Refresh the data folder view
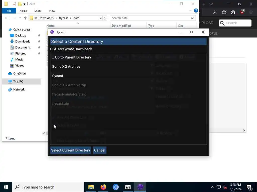Viewport: 257px width, 192px height. coord(105,18)
